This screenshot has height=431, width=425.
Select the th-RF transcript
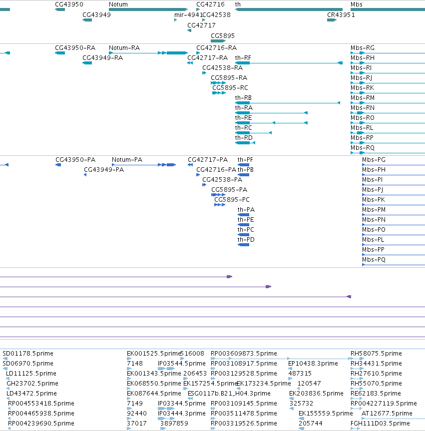pos(289,63)
